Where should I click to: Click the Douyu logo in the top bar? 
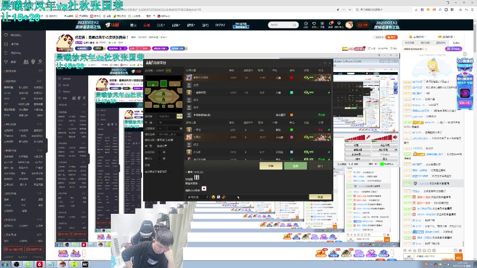point(113,25)
